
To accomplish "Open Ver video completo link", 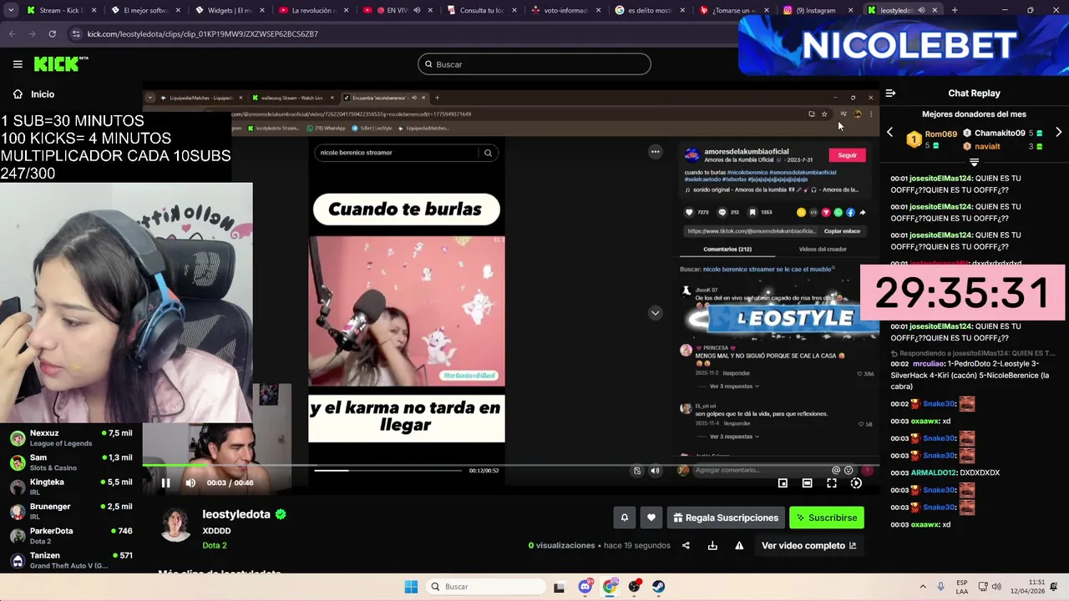I will 808,546.
